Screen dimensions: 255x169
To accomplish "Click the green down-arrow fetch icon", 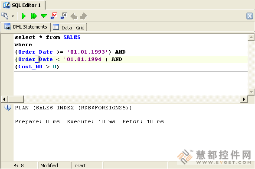I will [x=44, y=16].
